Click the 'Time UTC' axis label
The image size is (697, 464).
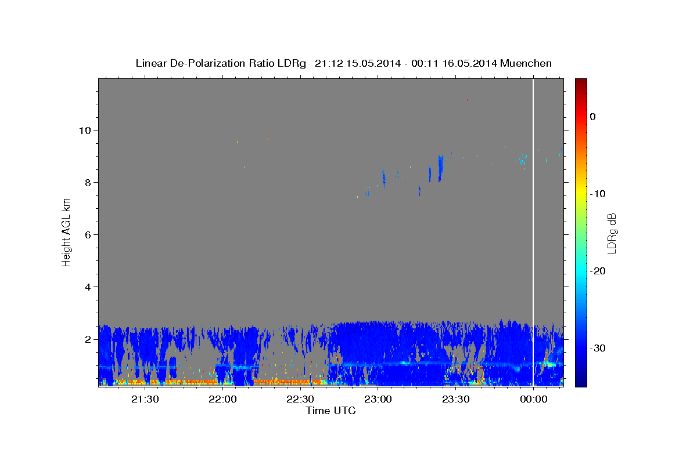point(330,411)
